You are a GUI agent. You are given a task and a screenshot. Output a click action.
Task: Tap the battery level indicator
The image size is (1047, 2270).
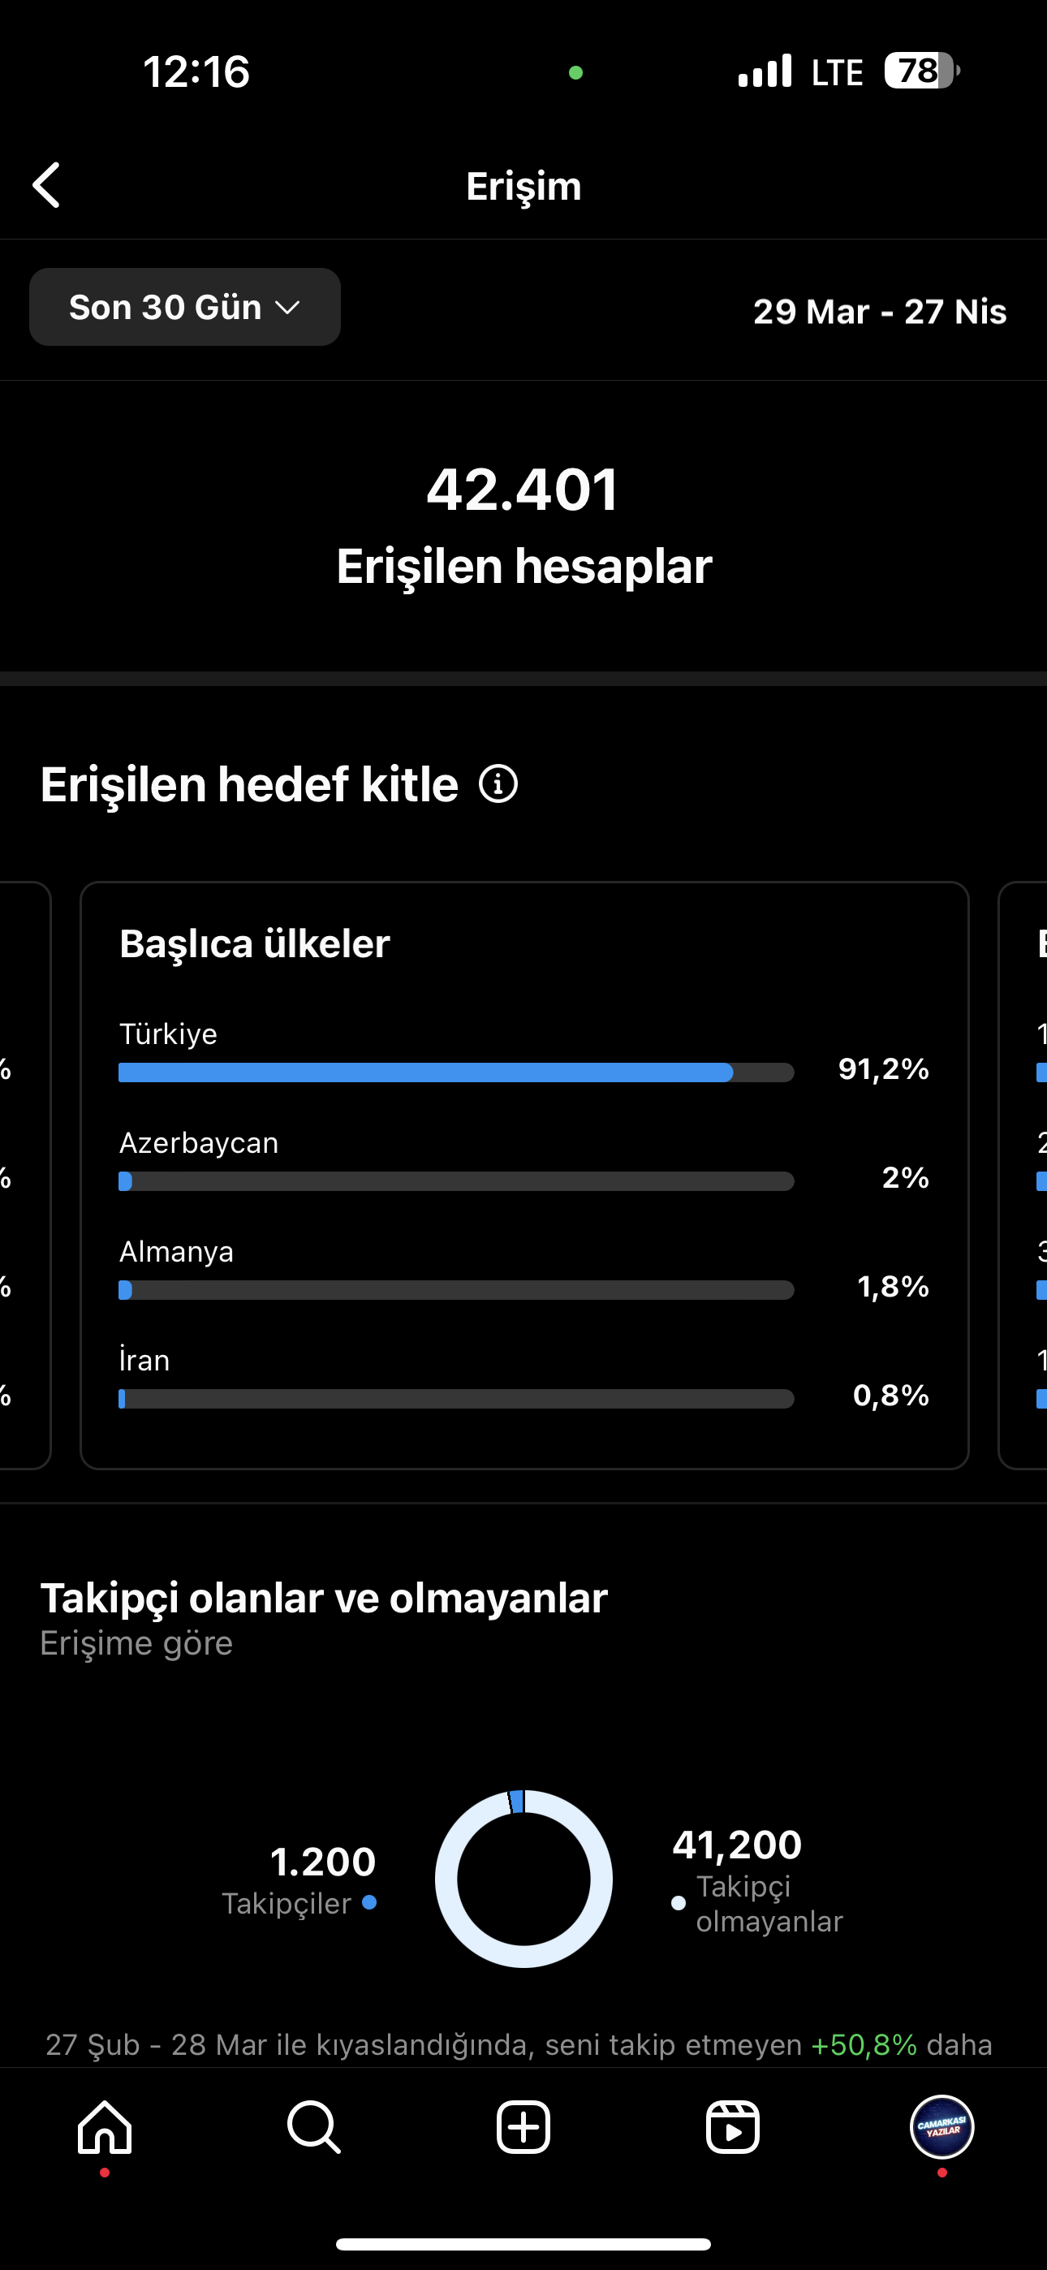[922, 71]
